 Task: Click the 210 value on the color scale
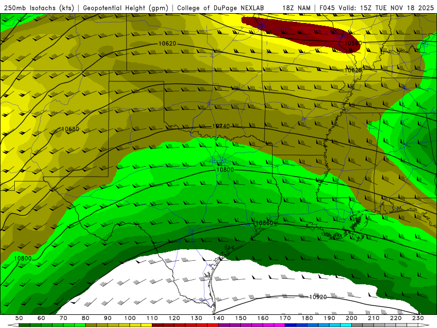pos(374,318)
